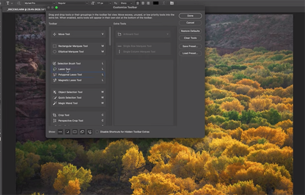This screenshot has height=195, width=305.
Task: Edit the L shortcut of Magnetic Lasso Tool
Action: (x=103, y=80)
